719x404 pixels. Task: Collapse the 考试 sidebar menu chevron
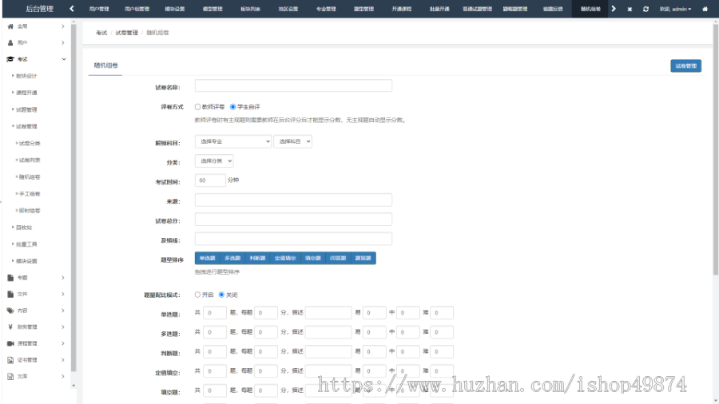[x=64, y=59]
